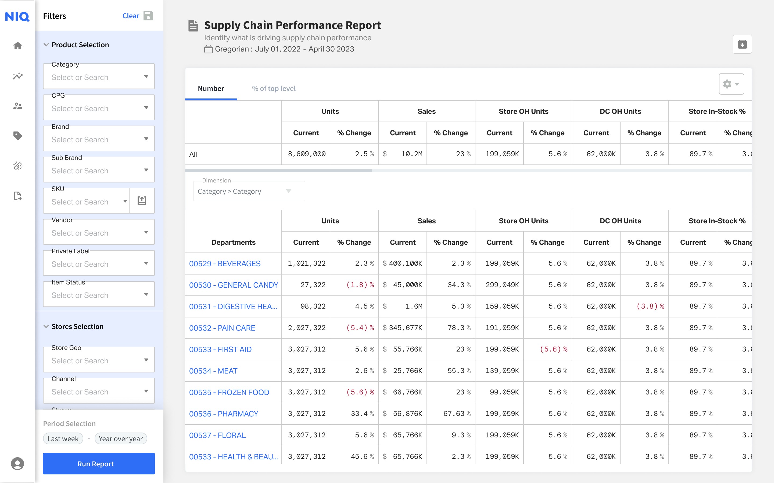
Task: Click the save filters icon
Action: pos(148,16)
